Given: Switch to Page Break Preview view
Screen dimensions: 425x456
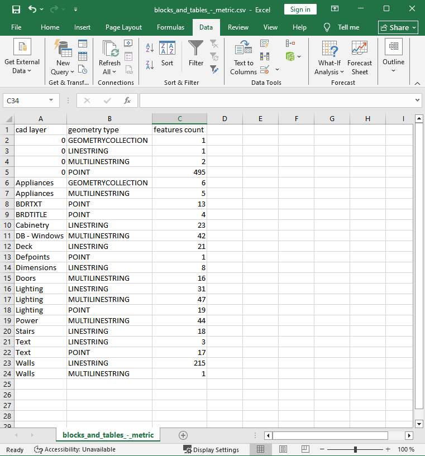Looking at the screenshot, I should (x=305, y=449).
